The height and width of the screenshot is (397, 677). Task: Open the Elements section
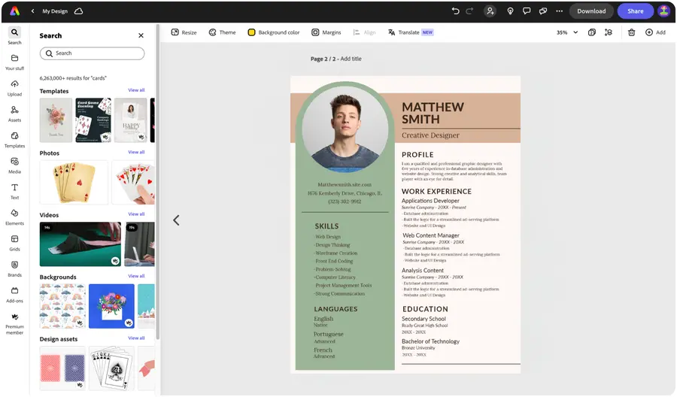[14, 217]
